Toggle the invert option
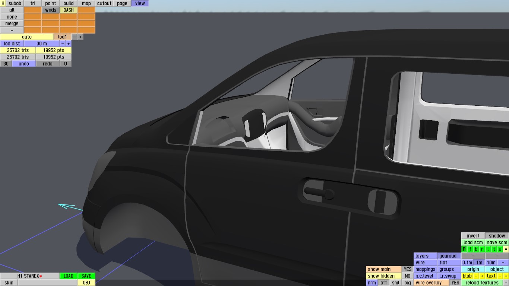 (x=473, y=236)
